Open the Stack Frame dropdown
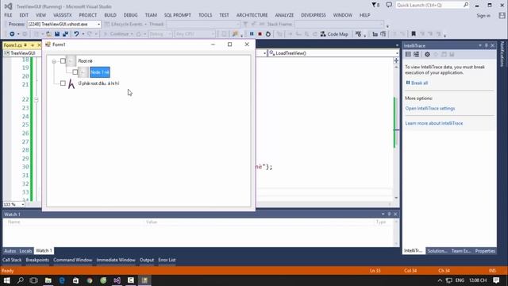This screenshot has height=286, width=508. click(339, 24)
